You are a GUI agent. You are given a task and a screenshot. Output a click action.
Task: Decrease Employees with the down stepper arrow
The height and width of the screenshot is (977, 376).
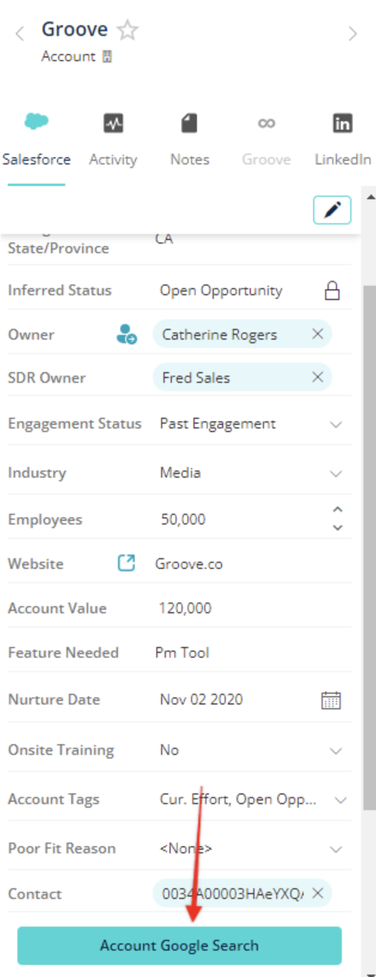338,528
